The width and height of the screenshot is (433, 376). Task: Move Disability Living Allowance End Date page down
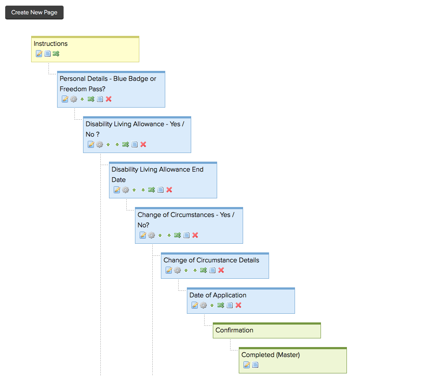pyautogui.click(x=143, y=190)
